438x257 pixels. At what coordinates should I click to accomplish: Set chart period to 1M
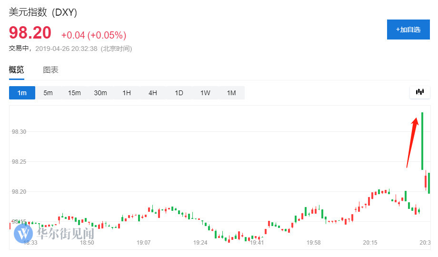click(x=231, y=93)
